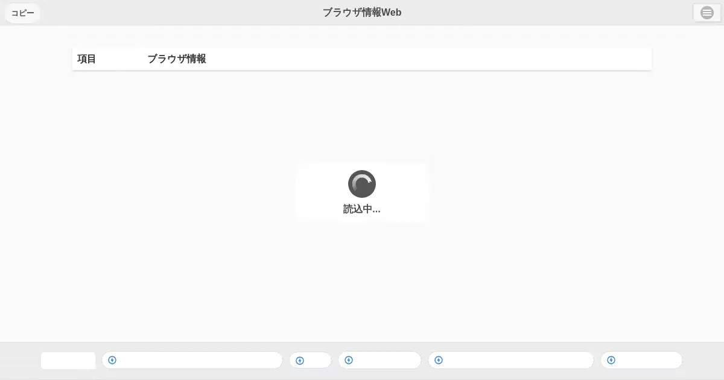Click the ブラウザ情報Web page title
This screenshot has width=724, height=380.
[362, 13]
